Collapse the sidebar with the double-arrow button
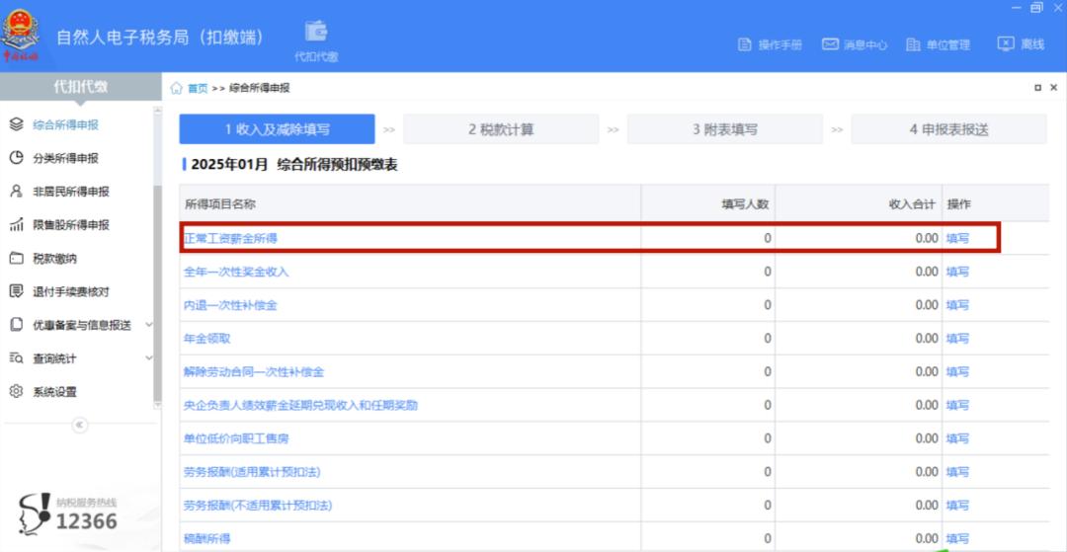The width and height of the screenshot is (1067, 552). point(80,425)
